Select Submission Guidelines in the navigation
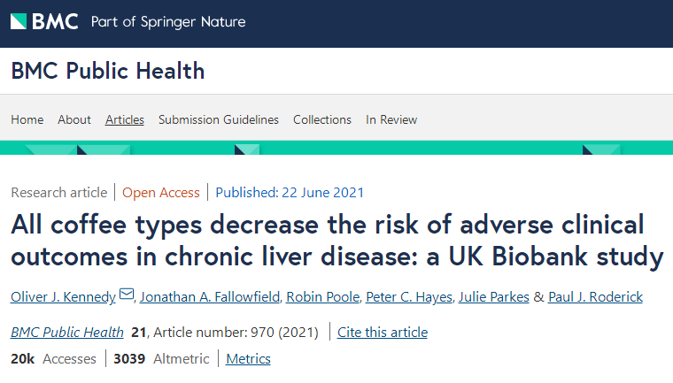 (219, 119)
